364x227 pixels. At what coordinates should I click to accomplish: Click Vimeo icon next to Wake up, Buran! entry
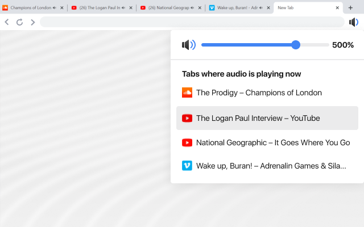point(187,166)
